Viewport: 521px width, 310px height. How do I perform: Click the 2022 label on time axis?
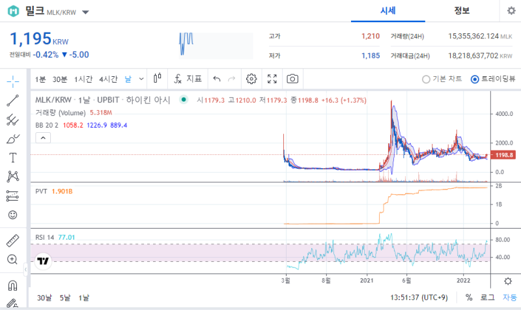[x=463, y=281]
